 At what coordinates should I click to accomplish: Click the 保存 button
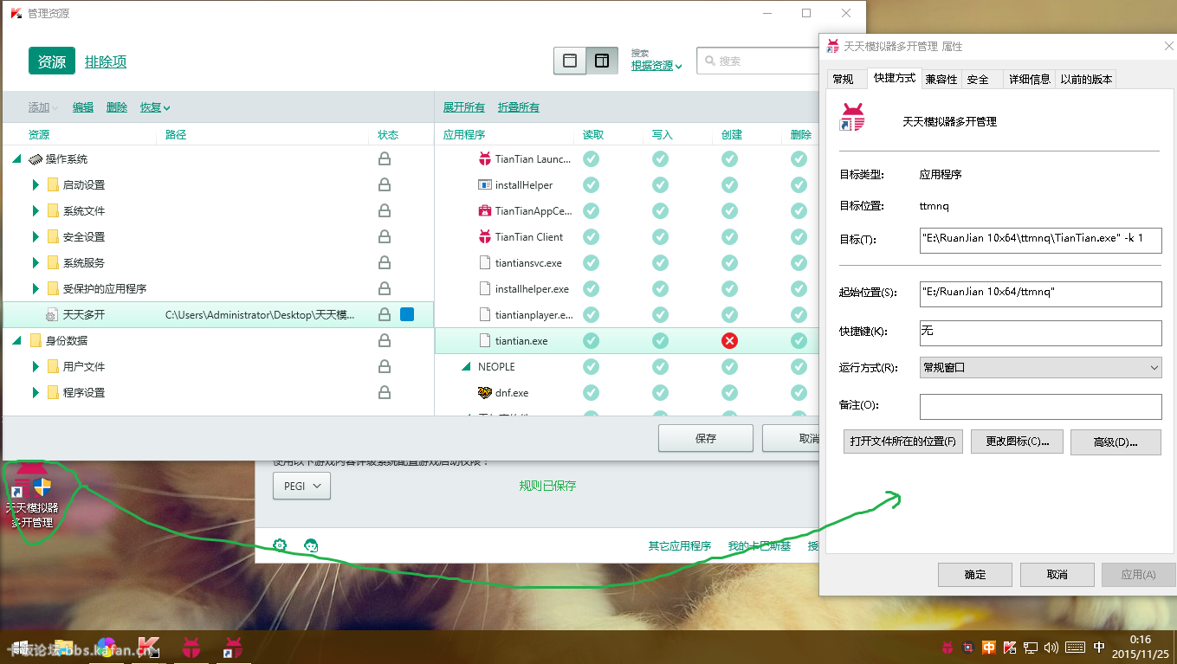tap(706, 439)
